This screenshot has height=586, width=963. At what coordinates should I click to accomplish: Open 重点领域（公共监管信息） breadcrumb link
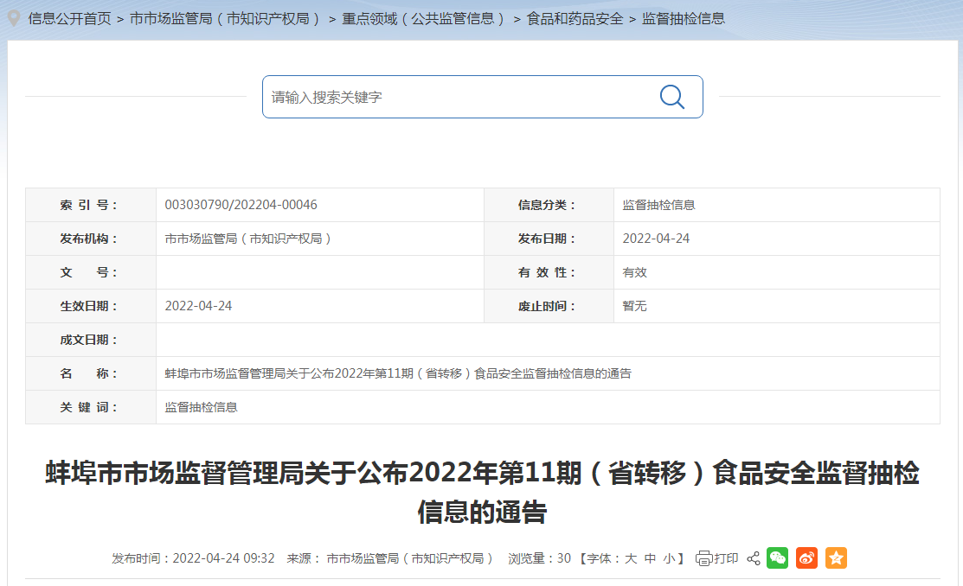click(x=424, y=18)
